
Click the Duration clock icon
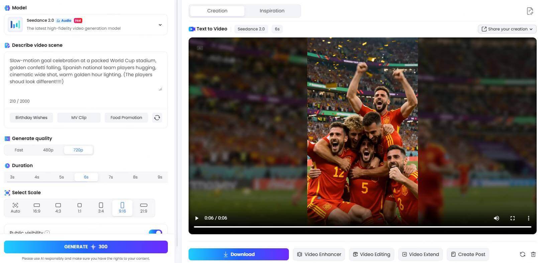coord(7,165)
